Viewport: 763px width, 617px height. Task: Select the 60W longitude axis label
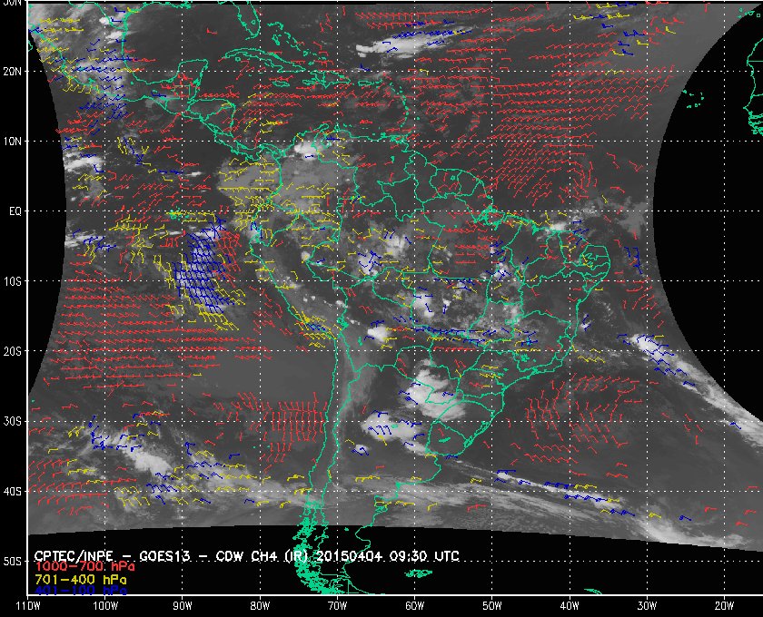(414, 606)
